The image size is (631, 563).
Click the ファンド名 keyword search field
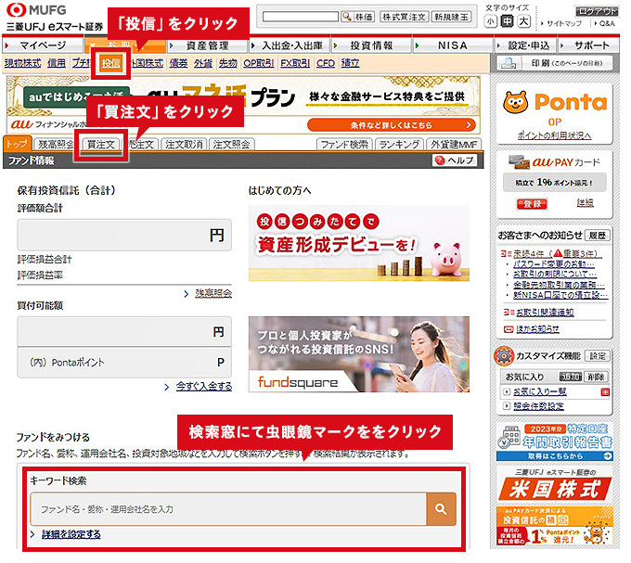pyautogui.click(x=228, y=509)
